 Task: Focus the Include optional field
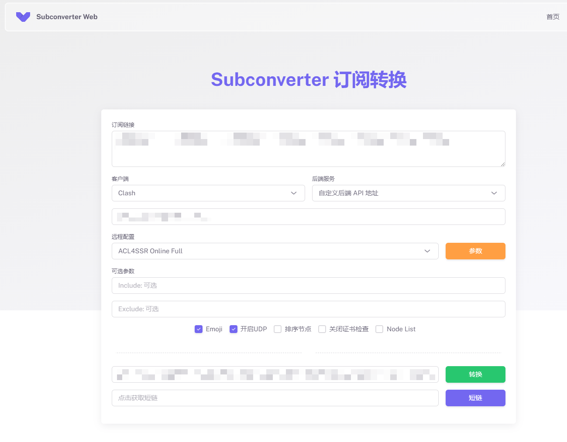[308, 286]
